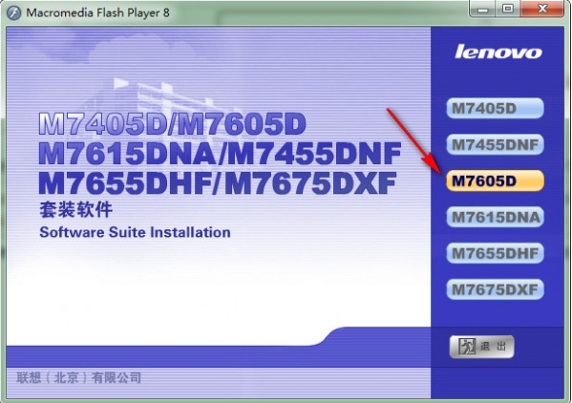Choose the M7655DHF model button
Viewport: 572px width, 403px height.
point(495,253)
